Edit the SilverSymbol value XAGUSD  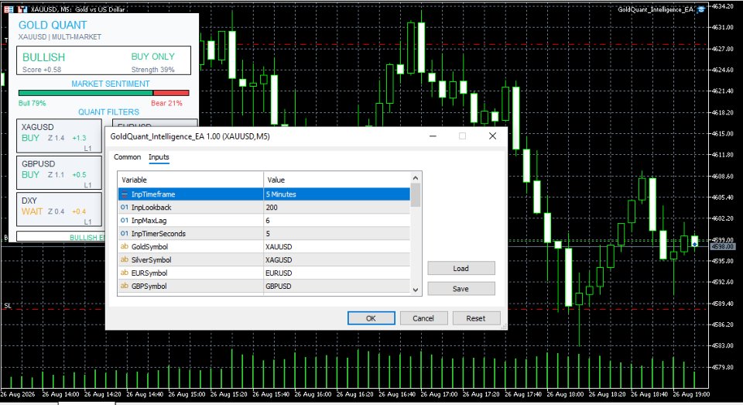[x=337, y=259]
